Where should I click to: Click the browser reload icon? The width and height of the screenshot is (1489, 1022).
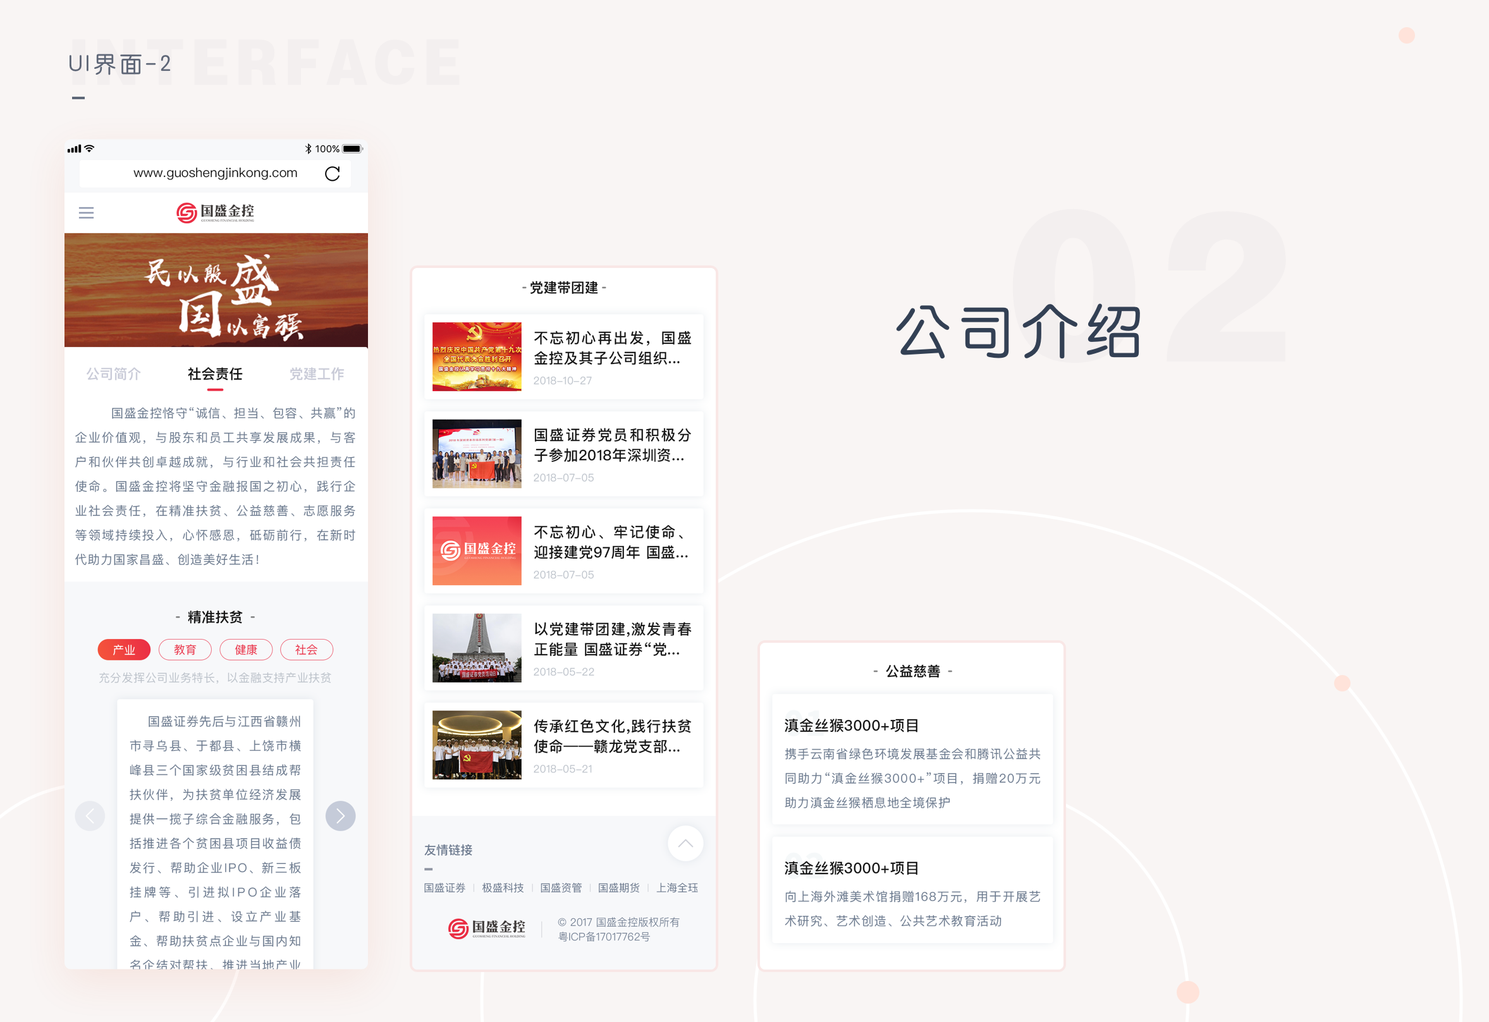pos(332,174)
